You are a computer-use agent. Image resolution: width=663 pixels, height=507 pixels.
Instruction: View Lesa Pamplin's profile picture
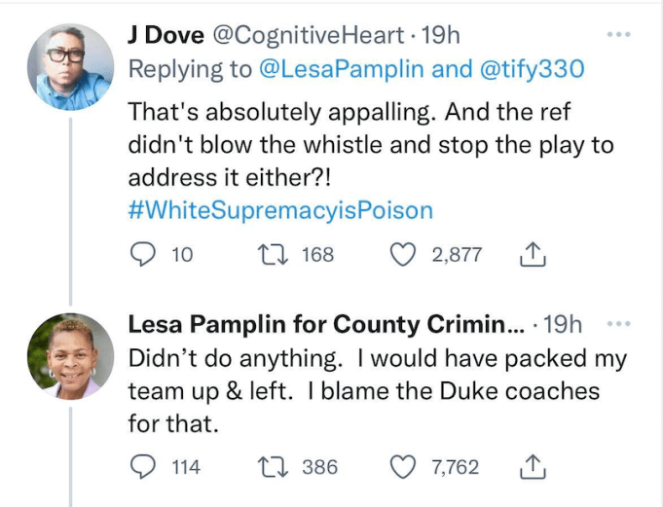[x=68, y=355]
